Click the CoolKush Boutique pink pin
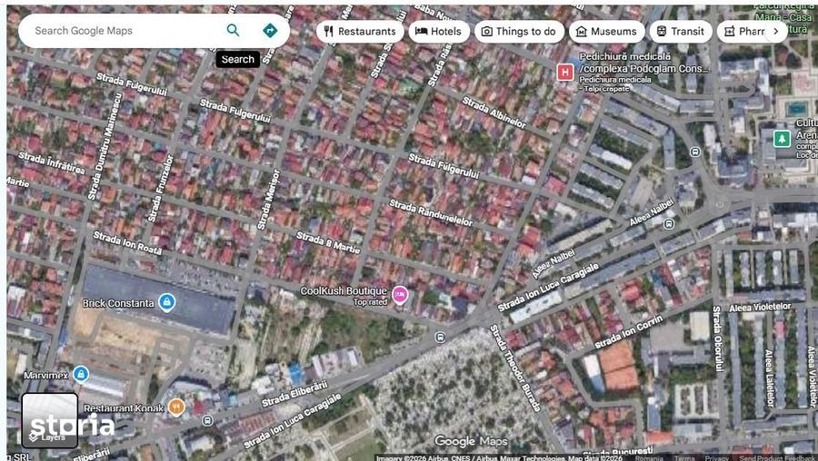This screenshot has height=461, width=818. (400, 295)
